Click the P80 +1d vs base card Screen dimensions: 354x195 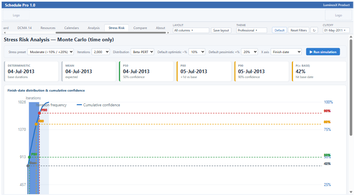tap(204, 71)
